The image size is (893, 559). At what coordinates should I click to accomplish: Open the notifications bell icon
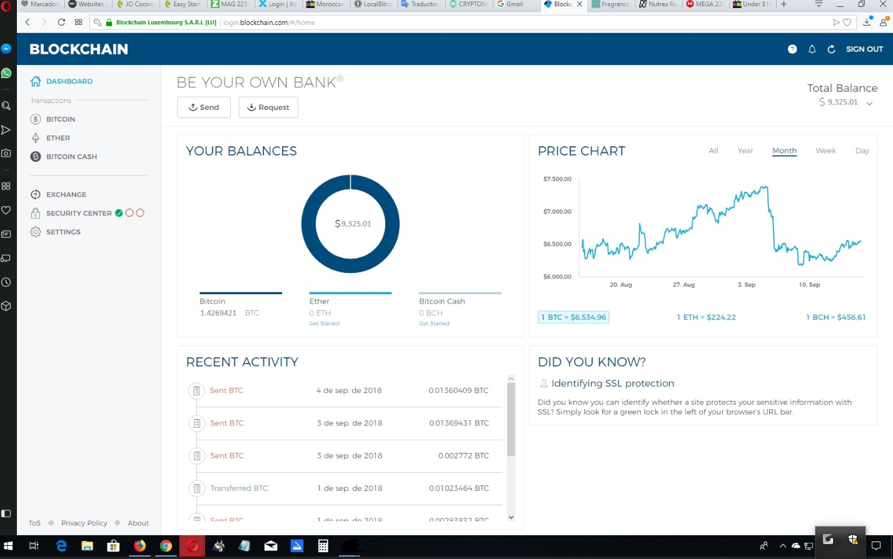tap(812, 49)
